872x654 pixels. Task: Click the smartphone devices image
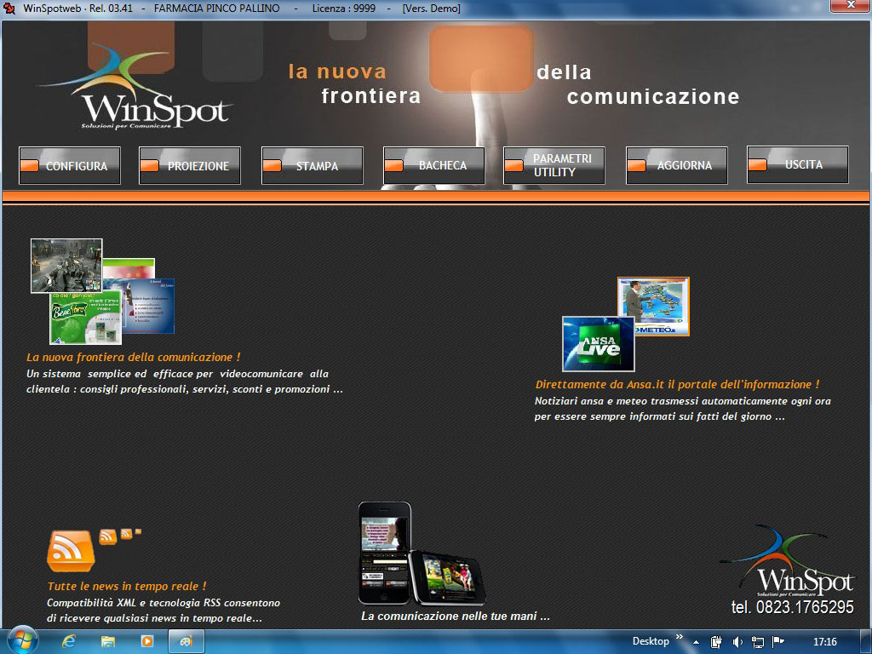point(419,554)
